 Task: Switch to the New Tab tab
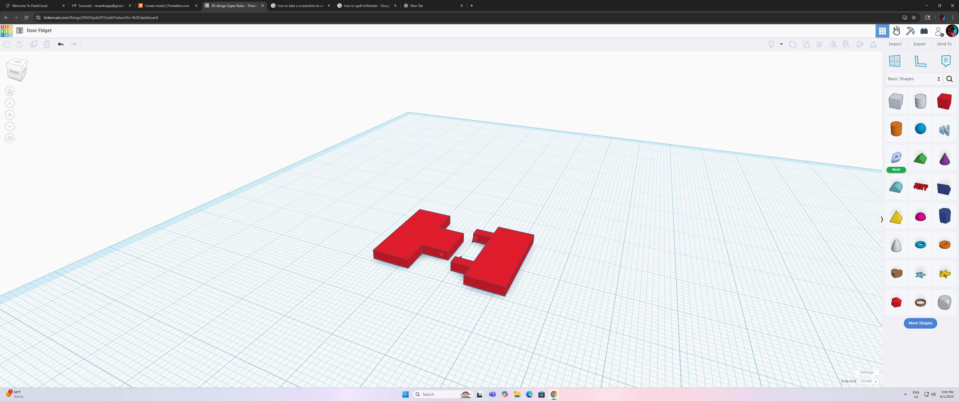click(433, 6)
